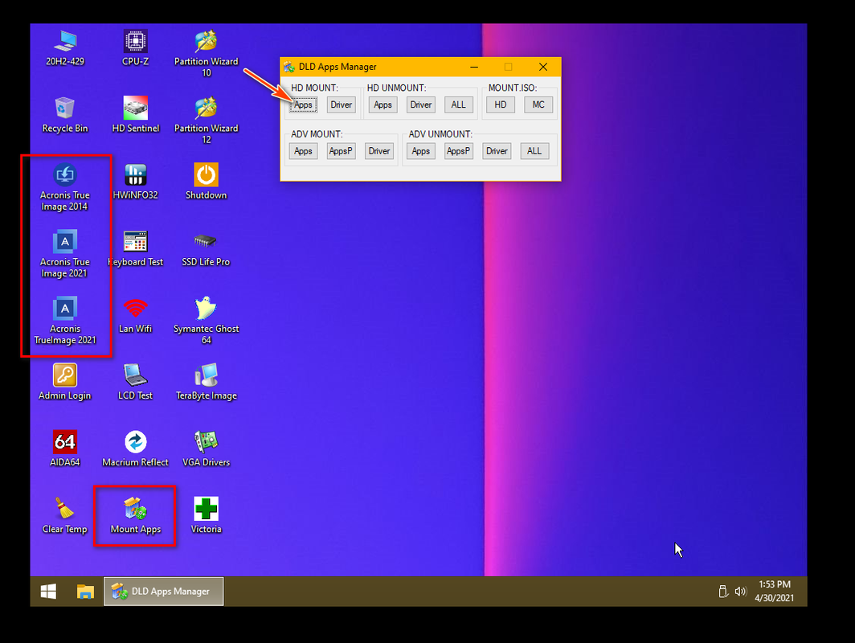Click Driver under ADV UNMOUNT

pos(497,151)
